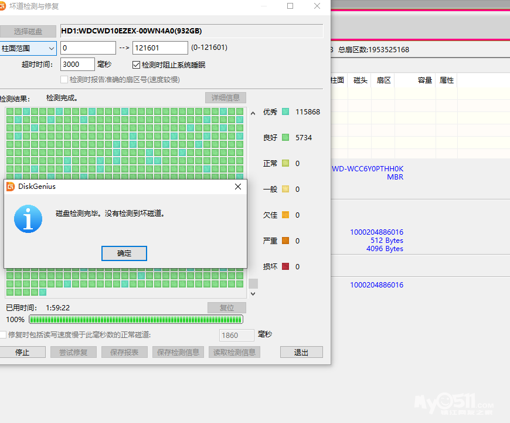Click the 严重 orange legend swatch
Viewport: 510px width, 423px height.
(285, 241)
